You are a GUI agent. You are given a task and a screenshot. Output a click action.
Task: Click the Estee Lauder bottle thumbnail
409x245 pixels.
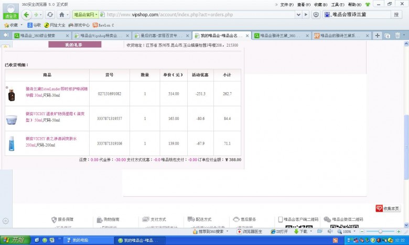(11, 95)
